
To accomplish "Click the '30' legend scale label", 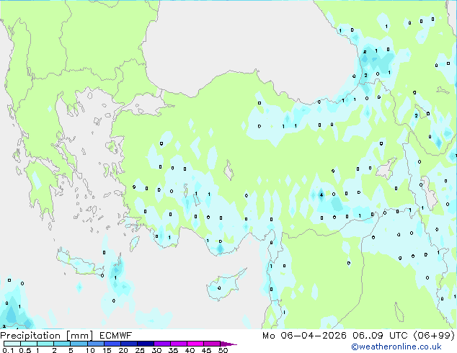I will click(156, 350).
